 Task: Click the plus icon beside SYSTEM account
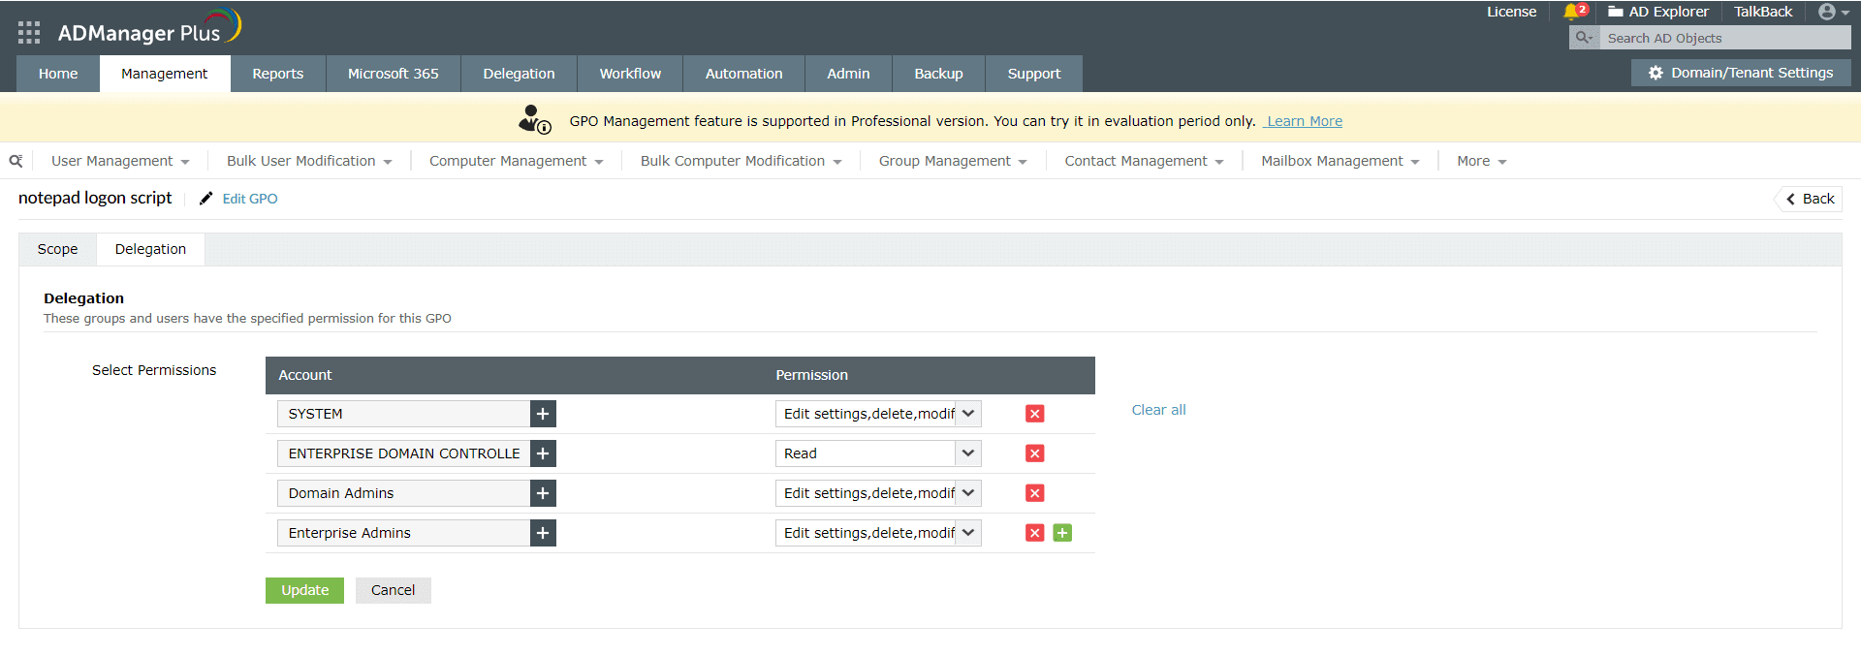[x=543, y=414]
